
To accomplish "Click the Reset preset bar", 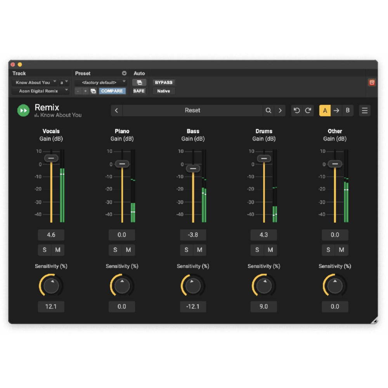I will [x=192, y=111].
